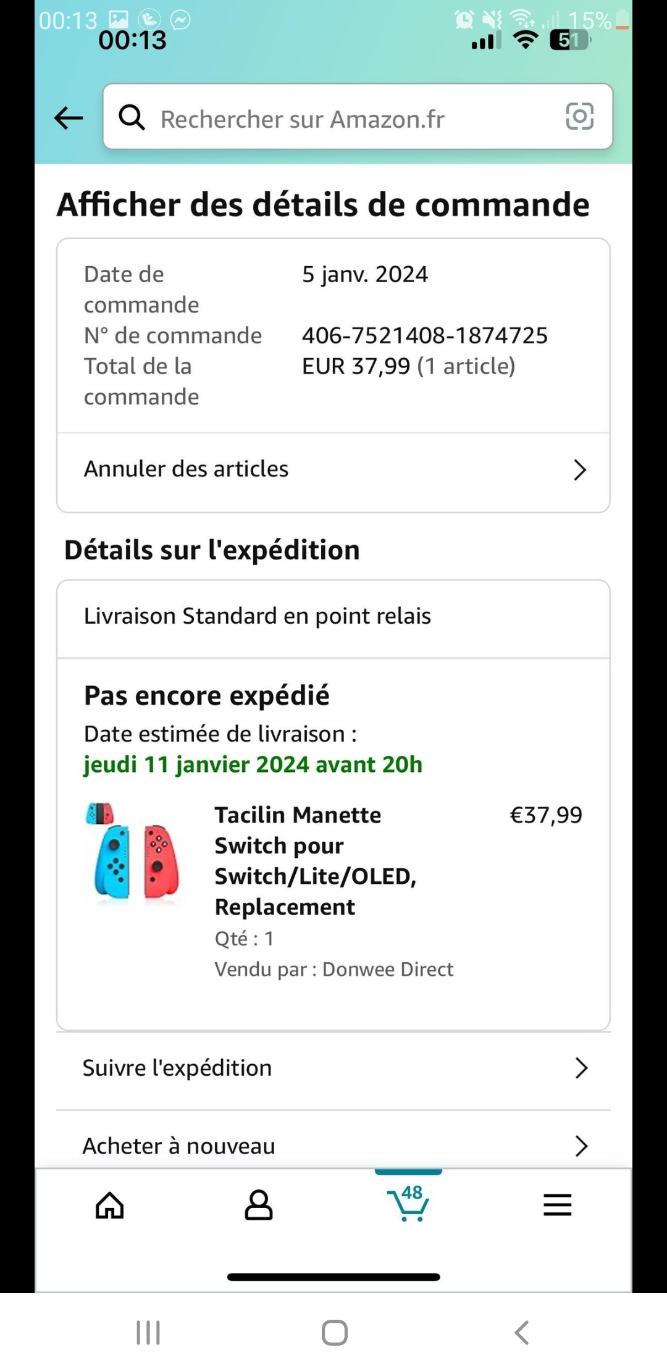Open the camera lens scan icon
This screenshot has height=1371, width=667.
(x=579, y=117)
